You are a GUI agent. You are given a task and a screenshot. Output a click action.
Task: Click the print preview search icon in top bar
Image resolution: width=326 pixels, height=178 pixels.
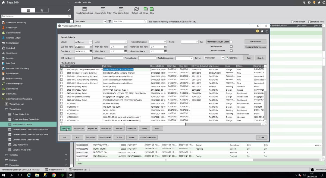pos(304,2)
